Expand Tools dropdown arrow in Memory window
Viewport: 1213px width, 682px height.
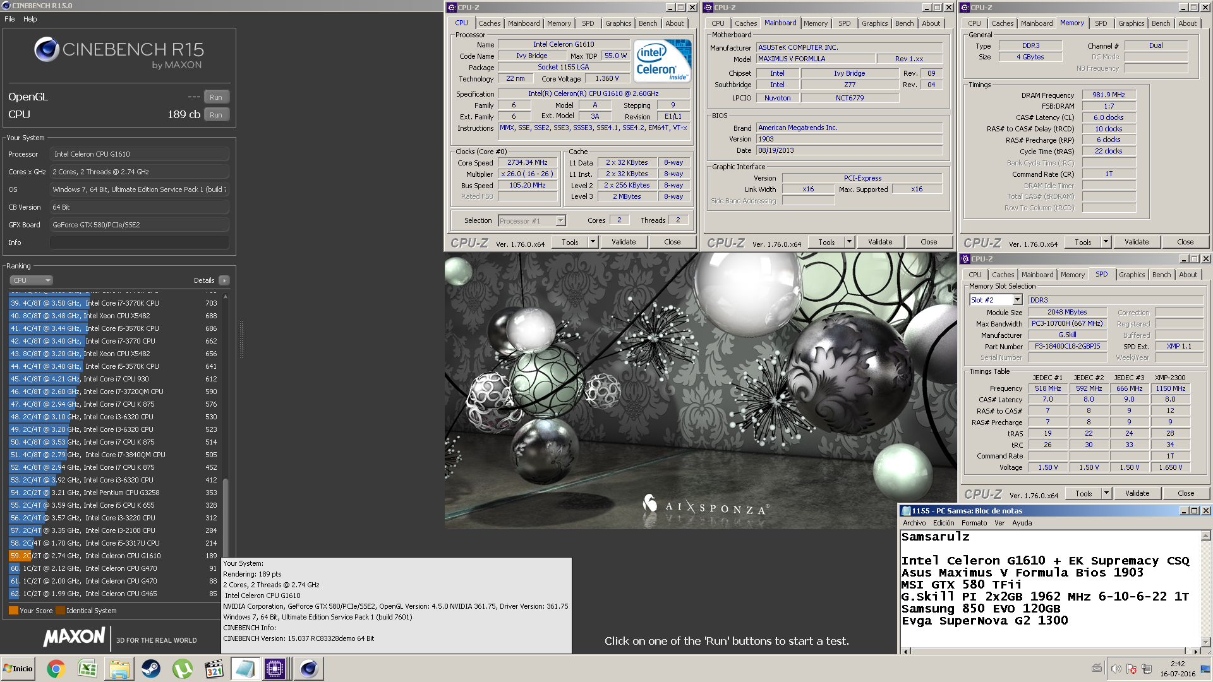tap(1106, 242)
